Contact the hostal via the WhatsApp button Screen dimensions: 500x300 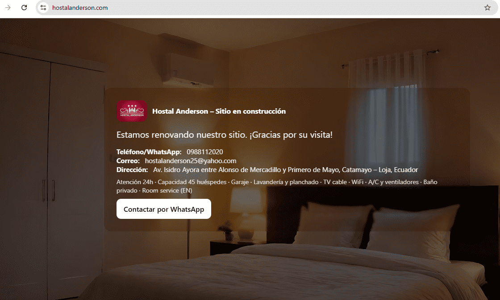coord(163,209)
